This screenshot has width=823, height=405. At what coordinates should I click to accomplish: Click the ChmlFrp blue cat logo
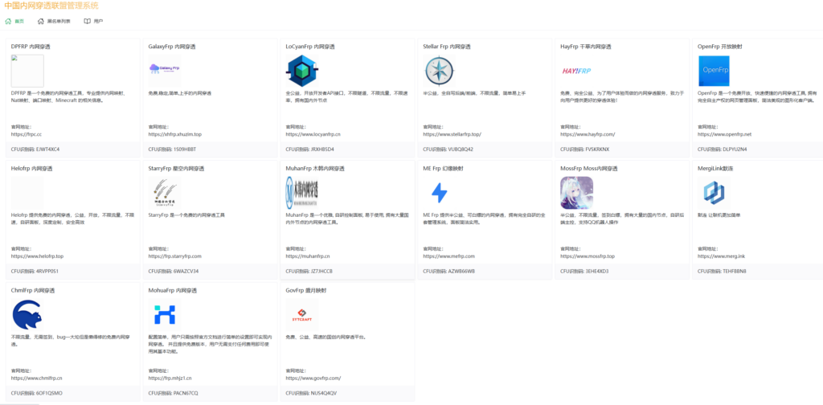coord(27,314)
